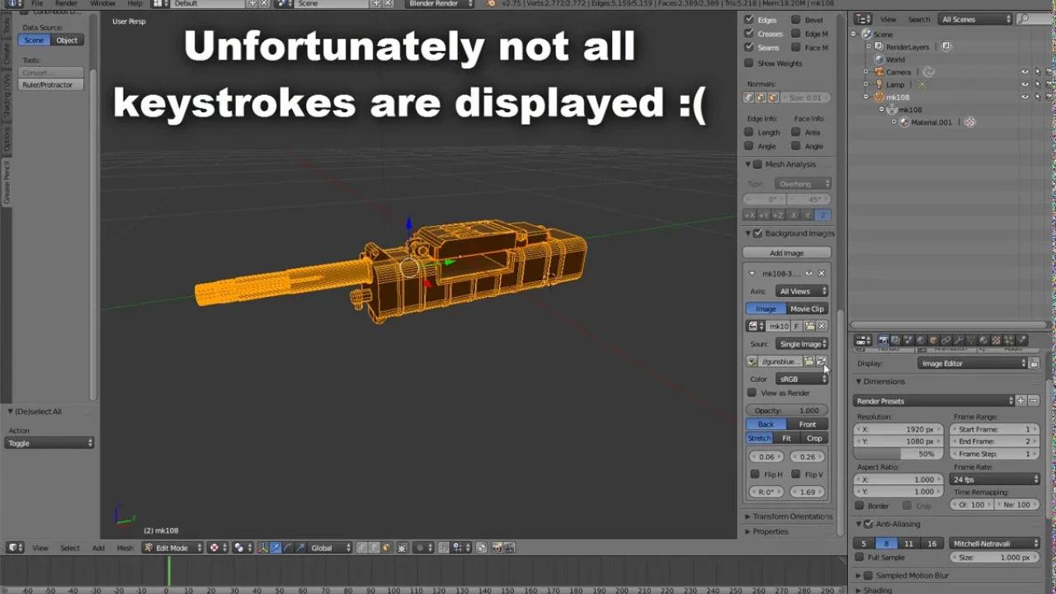Open the World properties icon
This screenshot has width=1056, height=594.
921,340
